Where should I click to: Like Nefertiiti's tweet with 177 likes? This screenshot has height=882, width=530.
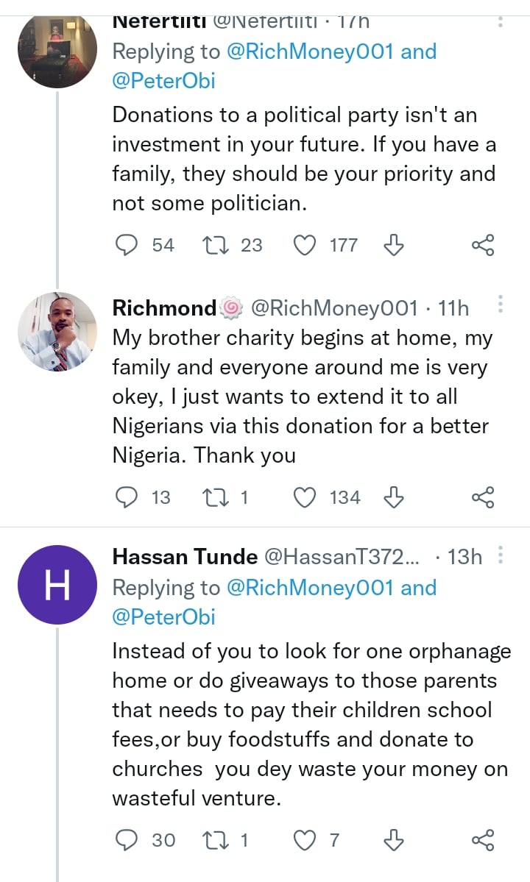304,245
